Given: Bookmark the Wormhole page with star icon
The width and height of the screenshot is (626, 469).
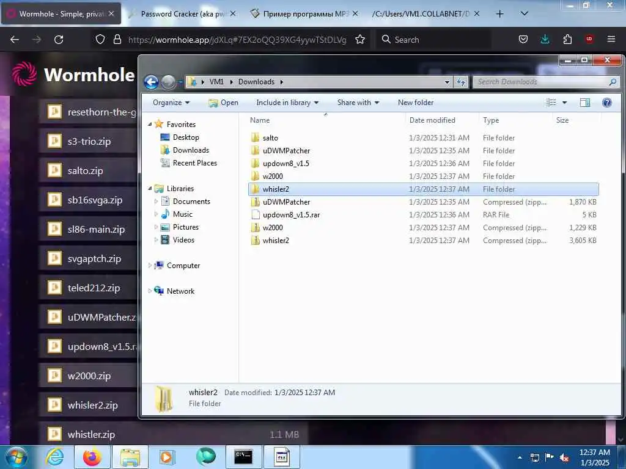Looking at the screenshot, I should (x=359, y=40).
